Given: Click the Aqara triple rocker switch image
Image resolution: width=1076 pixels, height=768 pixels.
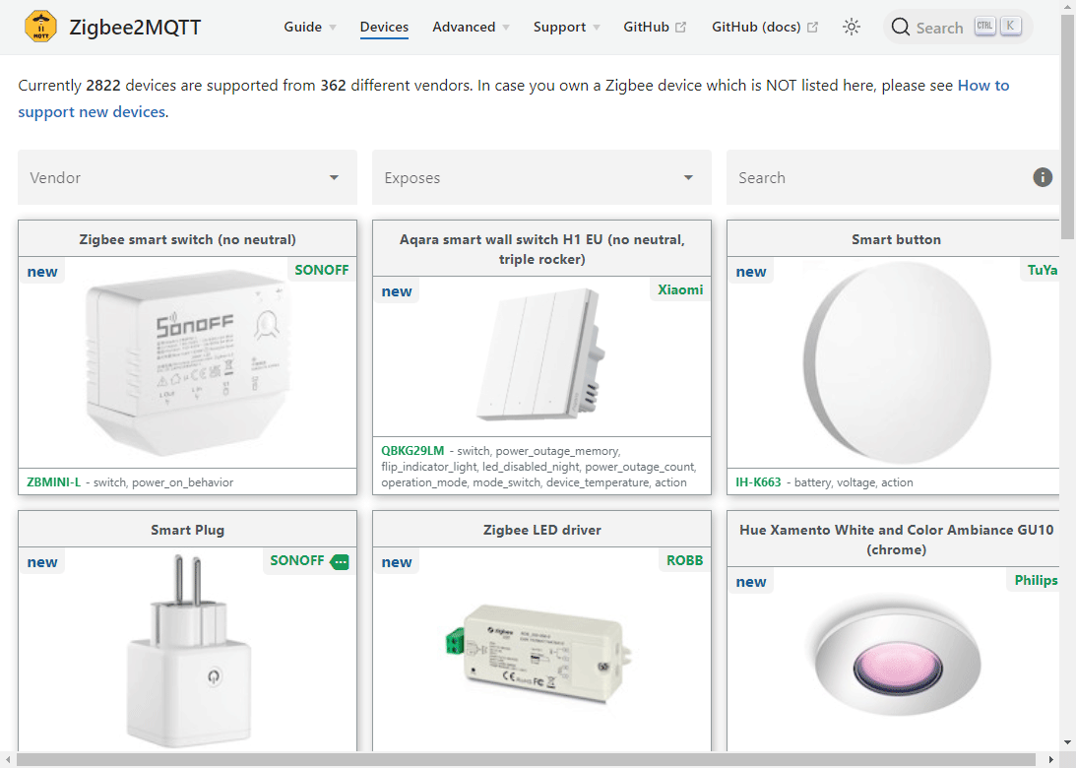Looking at the screenshot, I should pos(540,354).
